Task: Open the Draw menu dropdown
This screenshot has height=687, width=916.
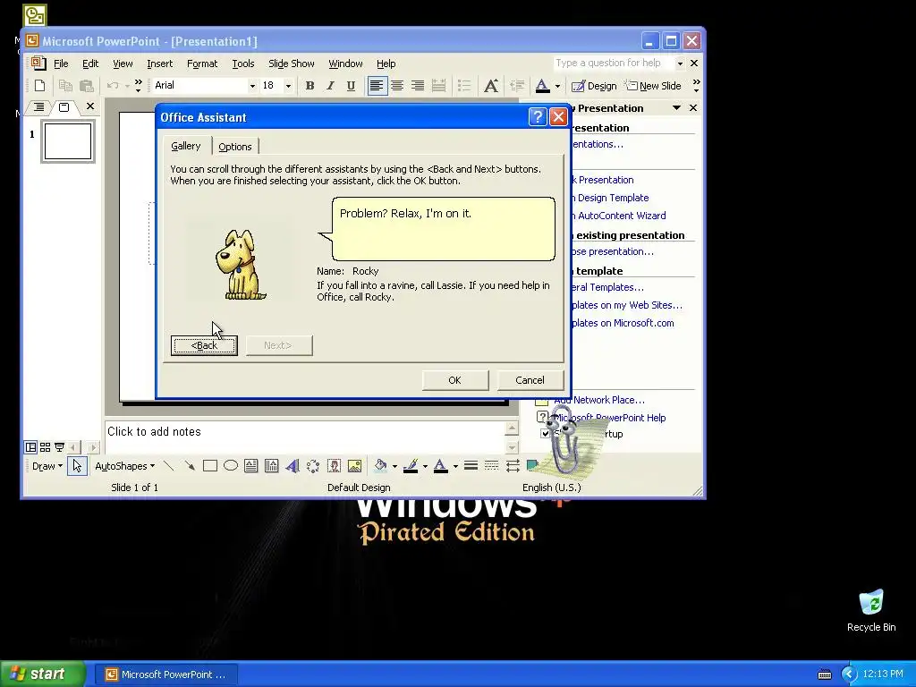Action: coord(47,465)
